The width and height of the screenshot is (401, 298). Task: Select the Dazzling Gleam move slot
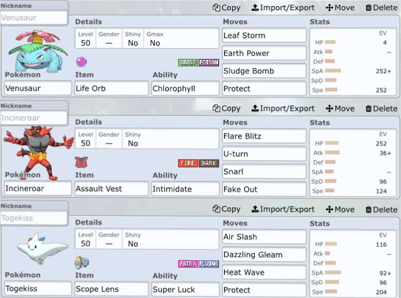[264, 254]
